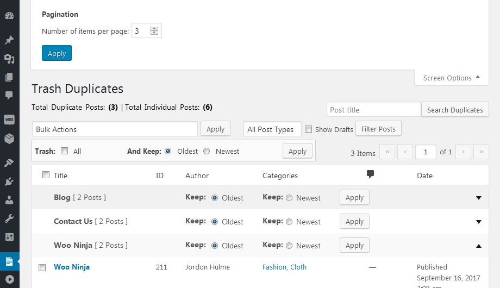The height and width of the screenshot is (288, 500).
Task: Open the Woo Ninja post link
Action: pyautogui.click(x=72, y=267)
